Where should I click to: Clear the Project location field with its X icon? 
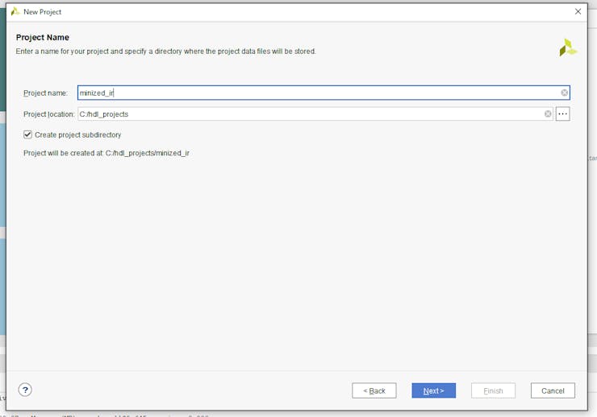click(x=548, y=114)
